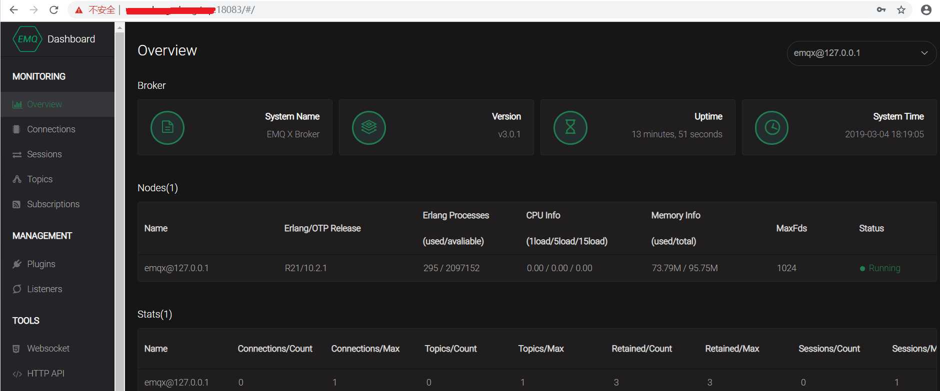Click node emqx@127.0.0.1 in Stats table
The width and height of the screenshot is (940, 391).
[x=176, y=383]
